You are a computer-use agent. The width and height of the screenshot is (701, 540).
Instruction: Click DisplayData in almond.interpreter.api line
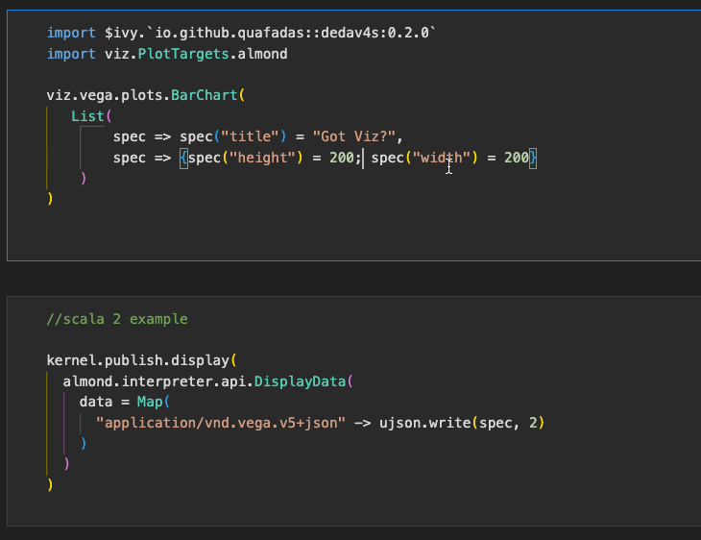click(300, 381)
